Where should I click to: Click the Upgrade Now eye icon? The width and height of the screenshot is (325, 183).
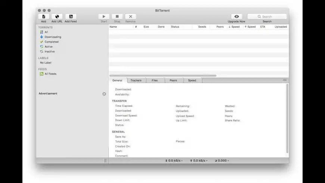(x=236, y=16)
